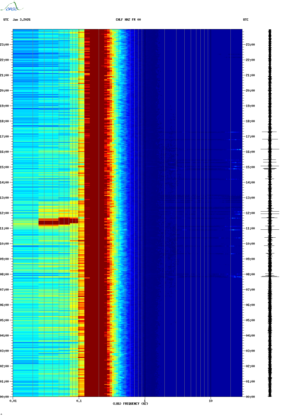Select the UTC label at top right

pos(246,20)
